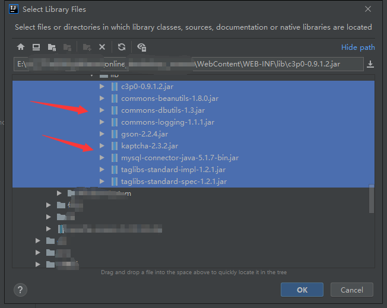
Task: Expand gson-2.2.4.jar node
Action: click(x=101, y=134)
